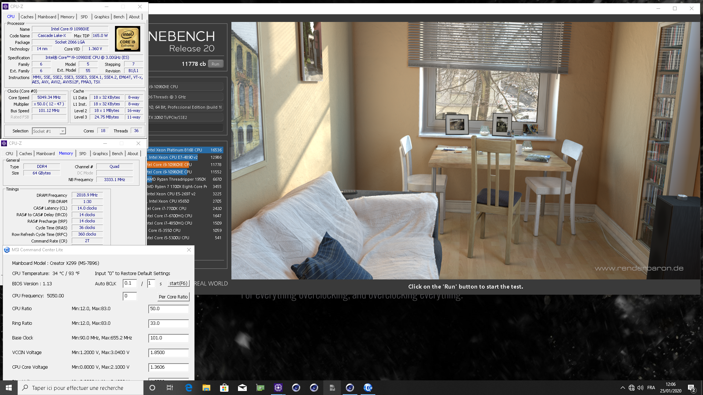703x395 pixels.
Task: Click Auto BCLK seconds field showing 1
Action: [151, 283]
